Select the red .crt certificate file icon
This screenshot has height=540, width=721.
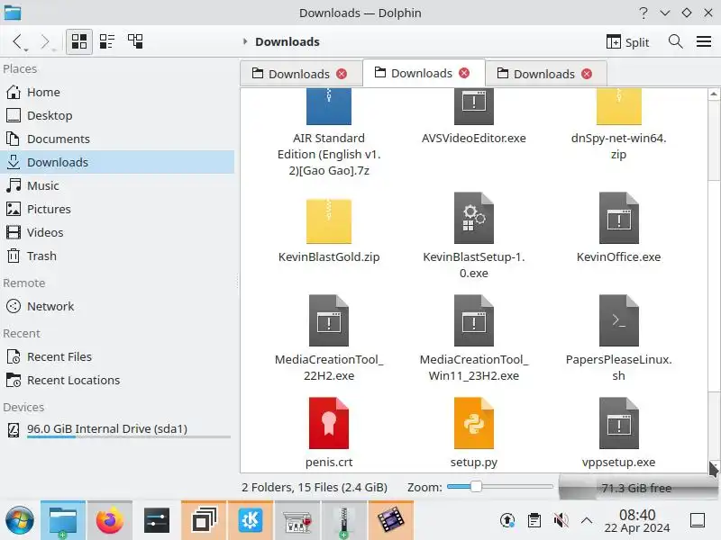click(x=329, y=423)
